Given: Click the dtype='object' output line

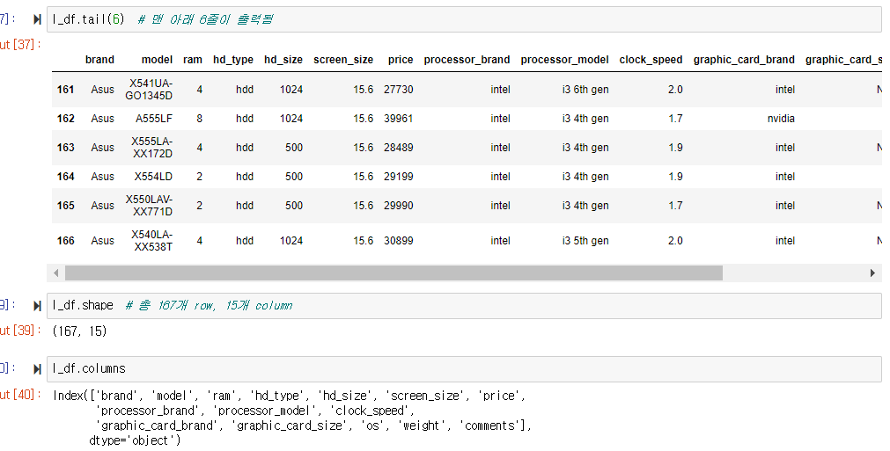Looking at the screenshot, I should [135, 440].
